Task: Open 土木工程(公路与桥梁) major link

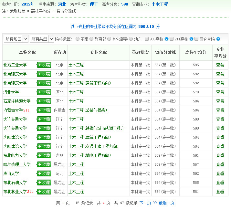Action: [x=88, y=110]
